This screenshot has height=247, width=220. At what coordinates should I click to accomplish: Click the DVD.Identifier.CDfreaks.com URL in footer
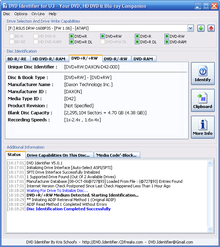click(x=113, y=242)
